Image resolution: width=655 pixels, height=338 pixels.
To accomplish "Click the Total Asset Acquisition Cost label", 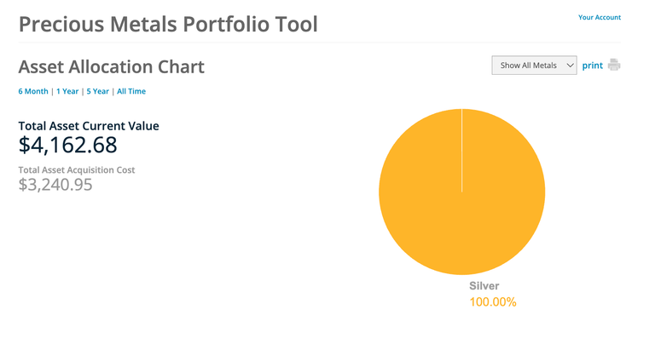I will click(77, 170).
